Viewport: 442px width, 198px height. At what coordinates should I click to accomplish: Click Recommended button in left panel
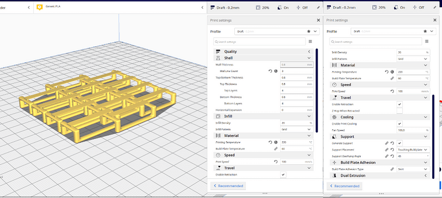[x=228, y=186]
